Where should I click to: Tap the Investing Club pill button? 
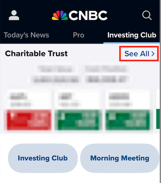click(43, 158)
